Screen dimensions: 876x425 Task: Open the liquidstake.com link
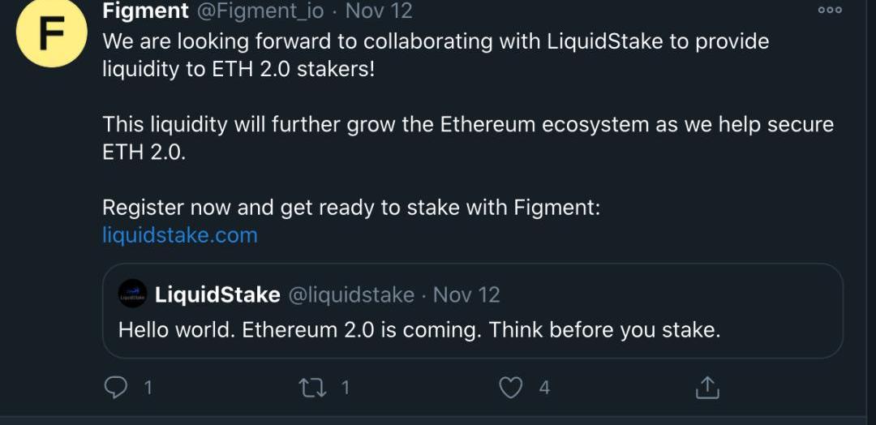pyautogui.click(x=179, y=235)
